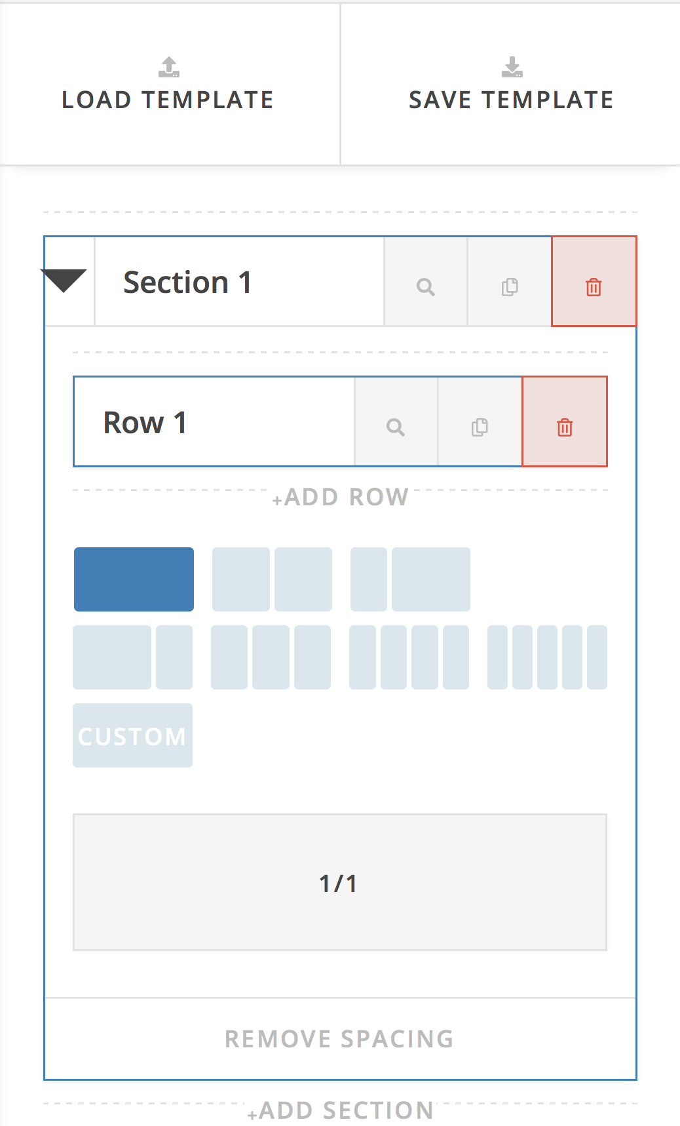Select the five columns layout
The height and width of the screenshot is (1126, 680).
pos(547,657)
